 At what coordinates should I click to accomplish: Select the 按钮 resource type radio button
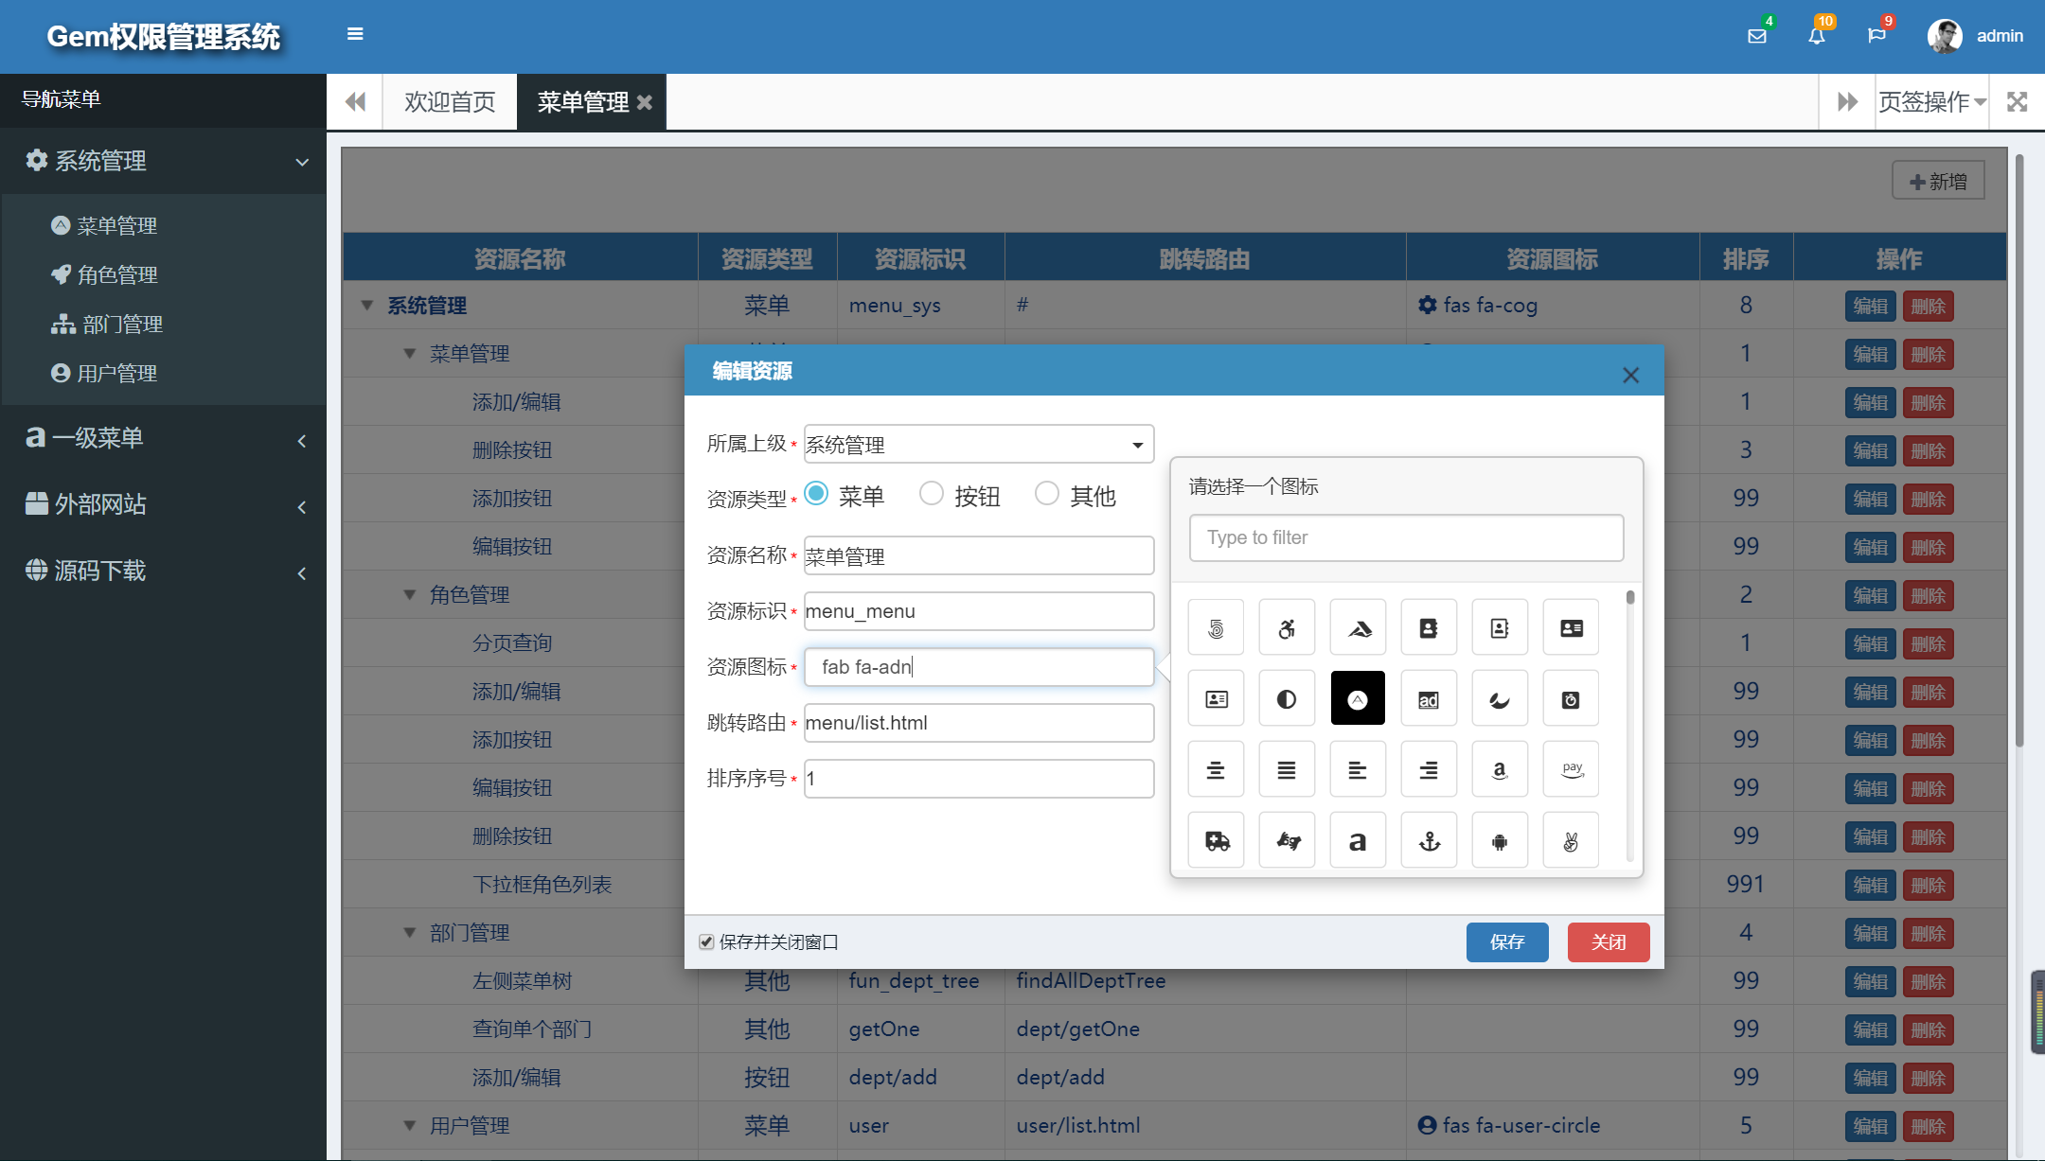[x=932, y=493]
